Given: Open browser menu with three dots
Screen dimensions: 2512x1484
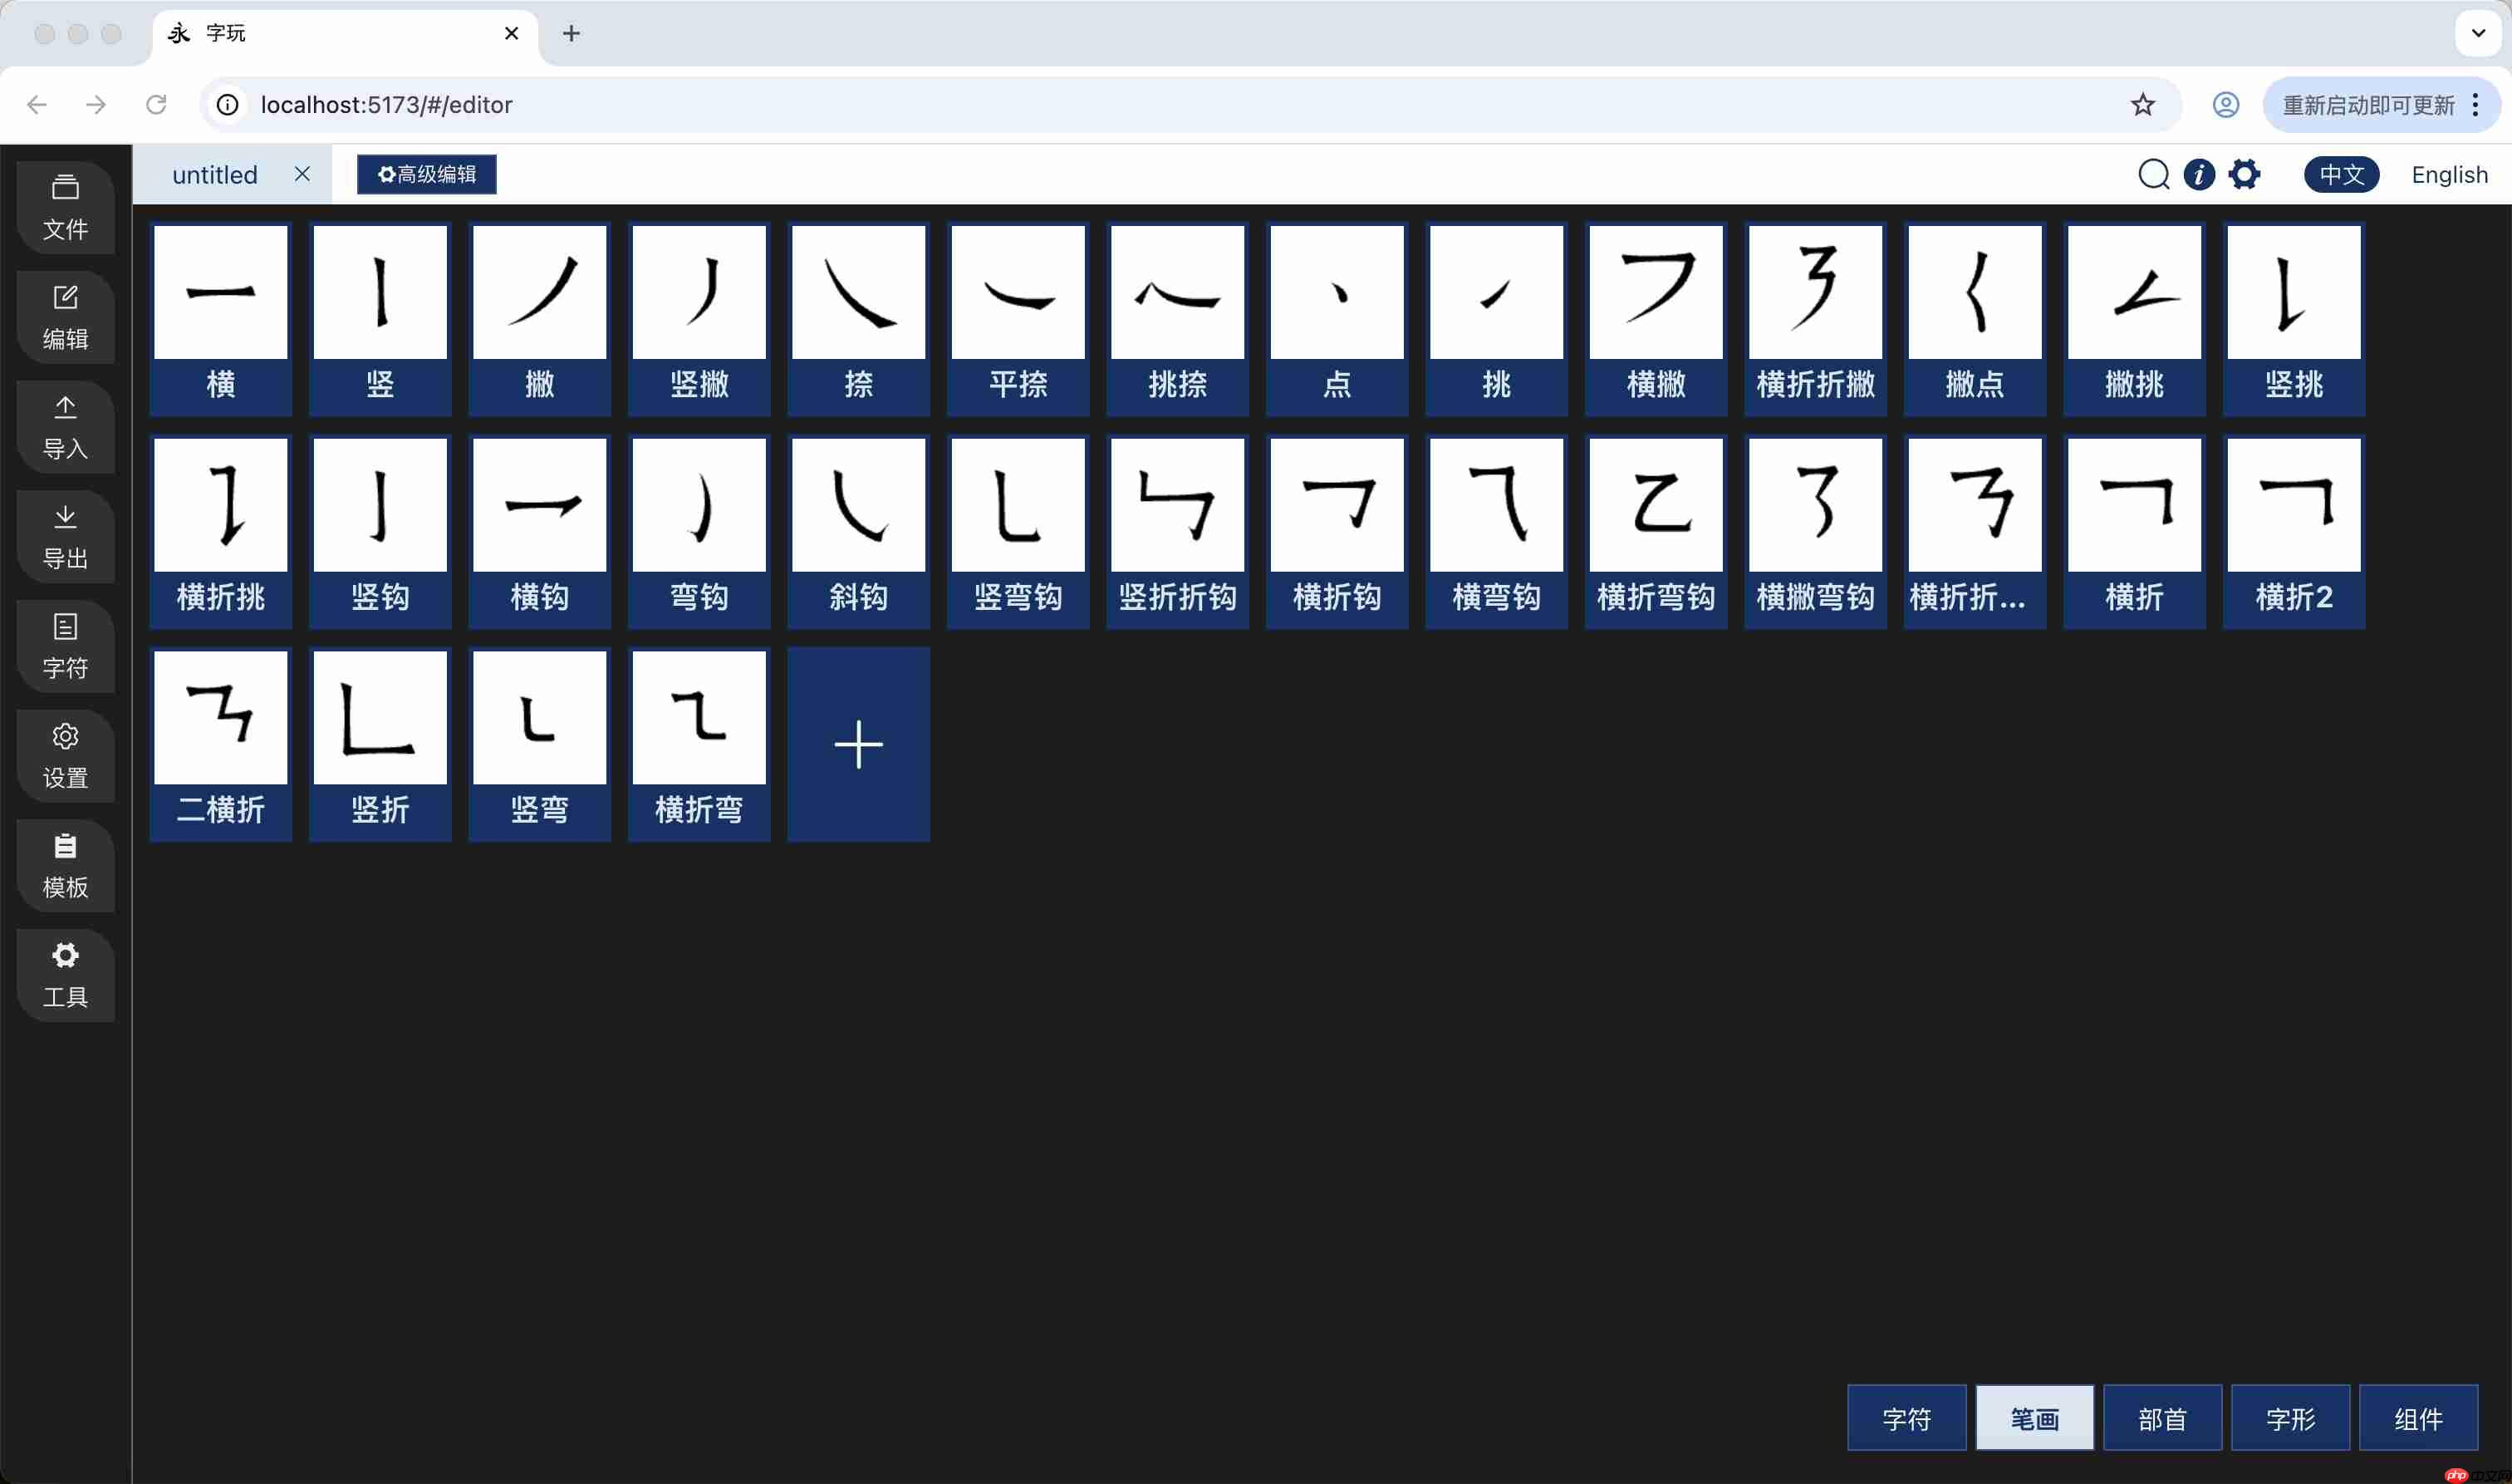Looking at the screenshot, I should point(2476,104).
